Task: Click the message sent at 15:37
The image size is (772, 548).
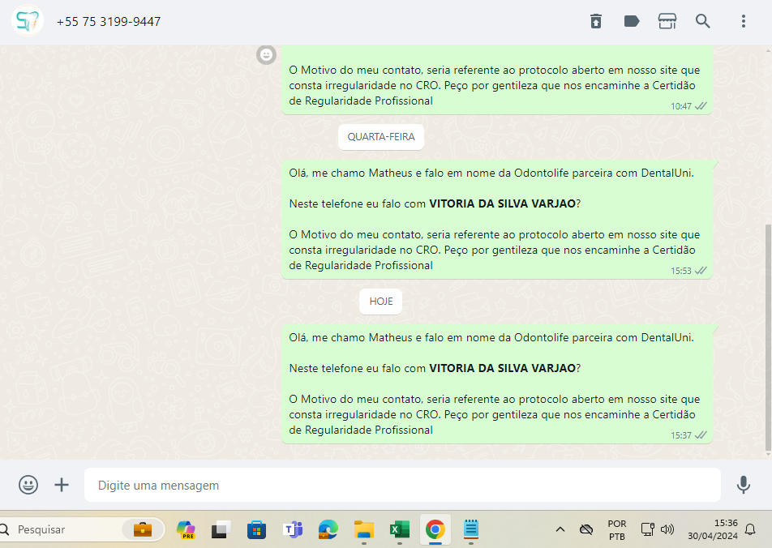Action: click(497, 384)
